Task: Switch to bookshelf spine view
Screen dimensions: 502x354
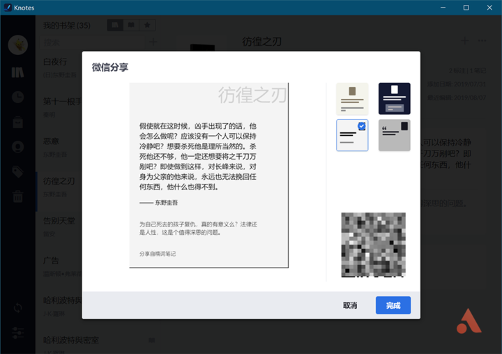Action: coord(115,25)
